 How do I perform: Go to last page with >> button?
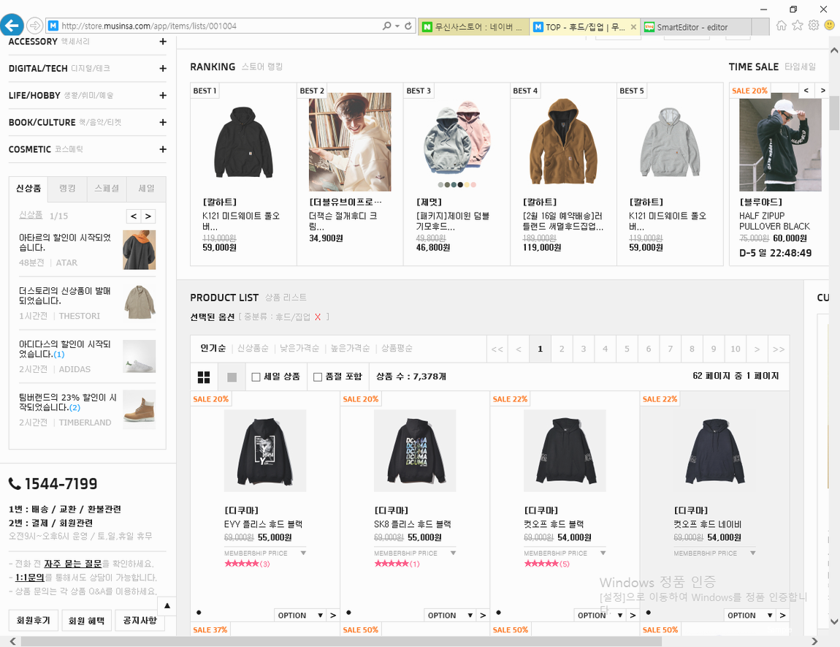(779, 349)
